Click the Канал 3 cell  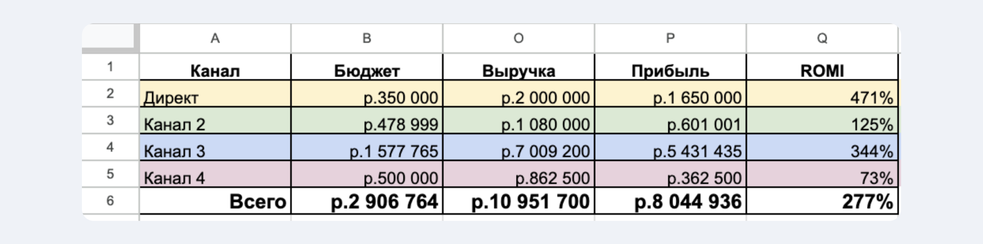[x=215, y=147]
